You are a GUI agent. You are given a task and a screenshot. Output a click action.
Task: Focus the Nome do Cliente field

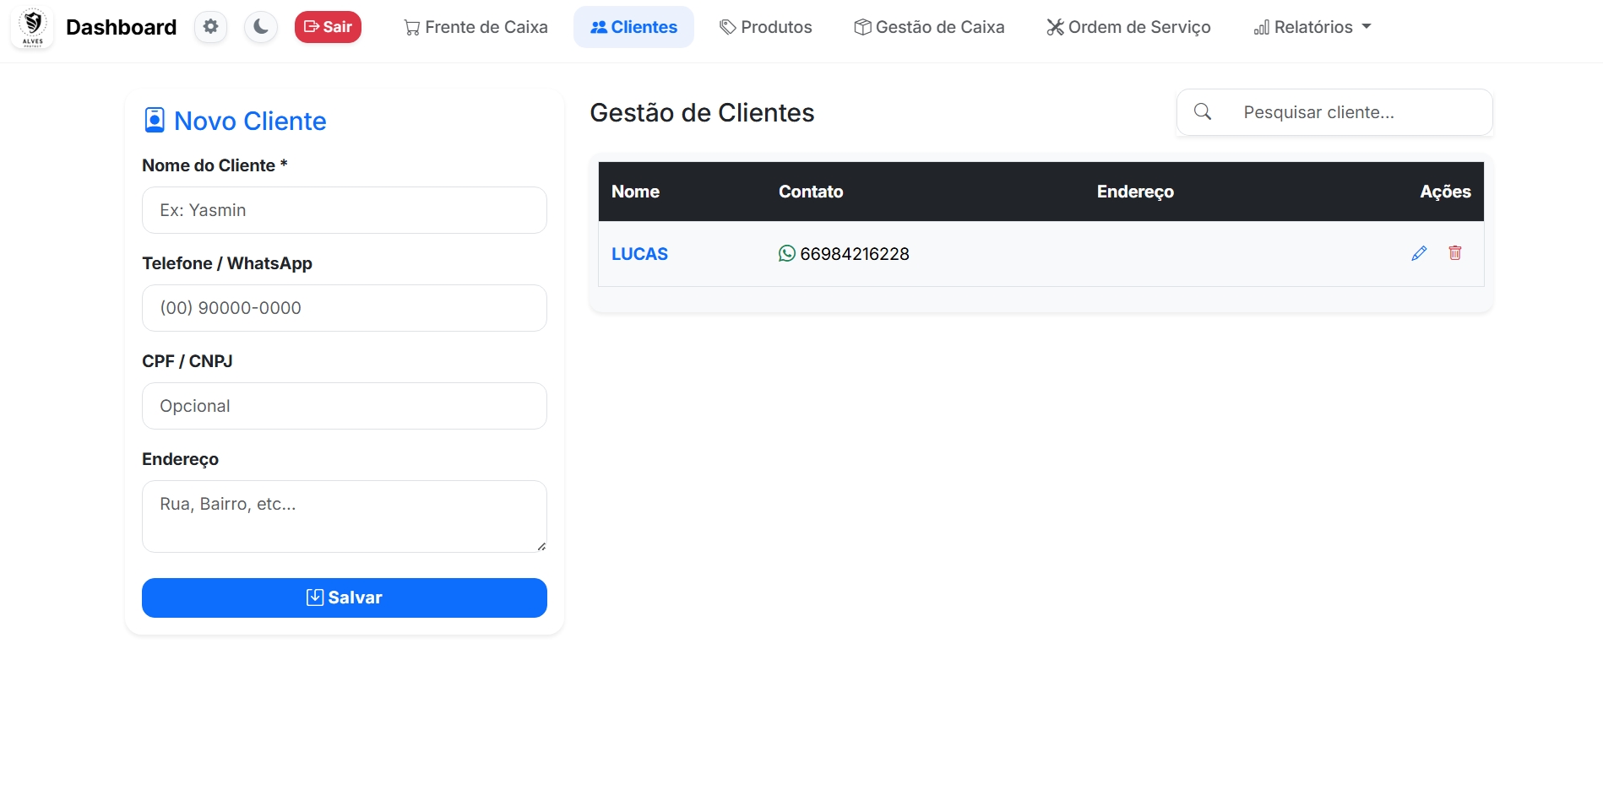pyautogui.click(x=345, y=210)
